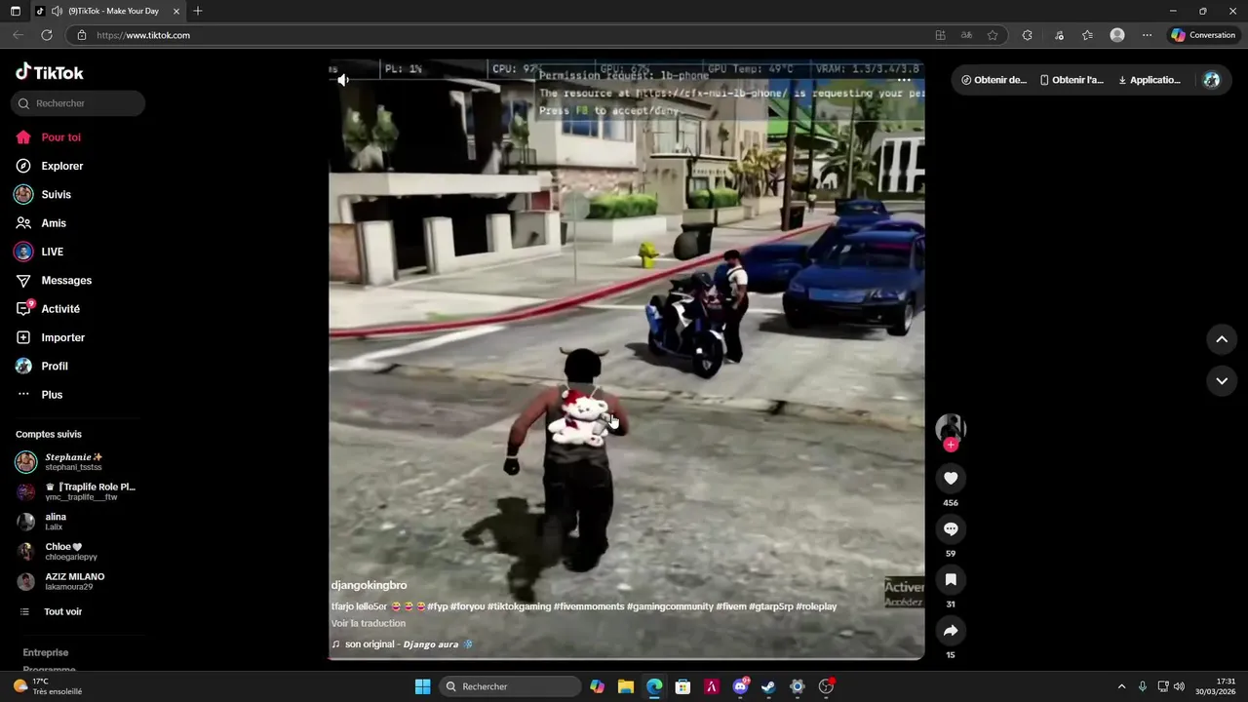Open Profil from the sidebar
The image size is (1248, 702).
42,367
